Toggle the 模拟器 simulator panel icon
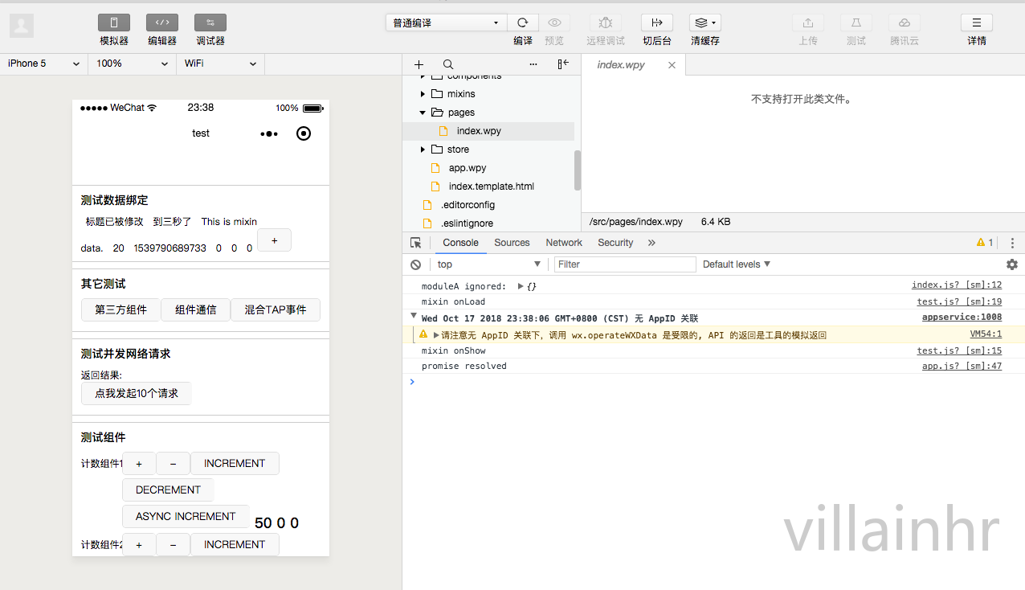The width and height of the screenshot is (1025, 590). click(113, 22)
